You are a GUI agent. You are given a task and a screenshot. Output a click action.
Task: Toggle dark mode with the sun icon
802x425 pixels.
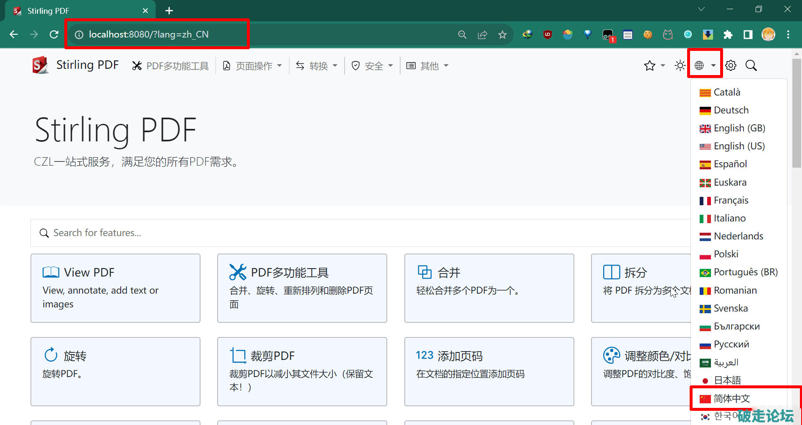(x=680, y=65)
